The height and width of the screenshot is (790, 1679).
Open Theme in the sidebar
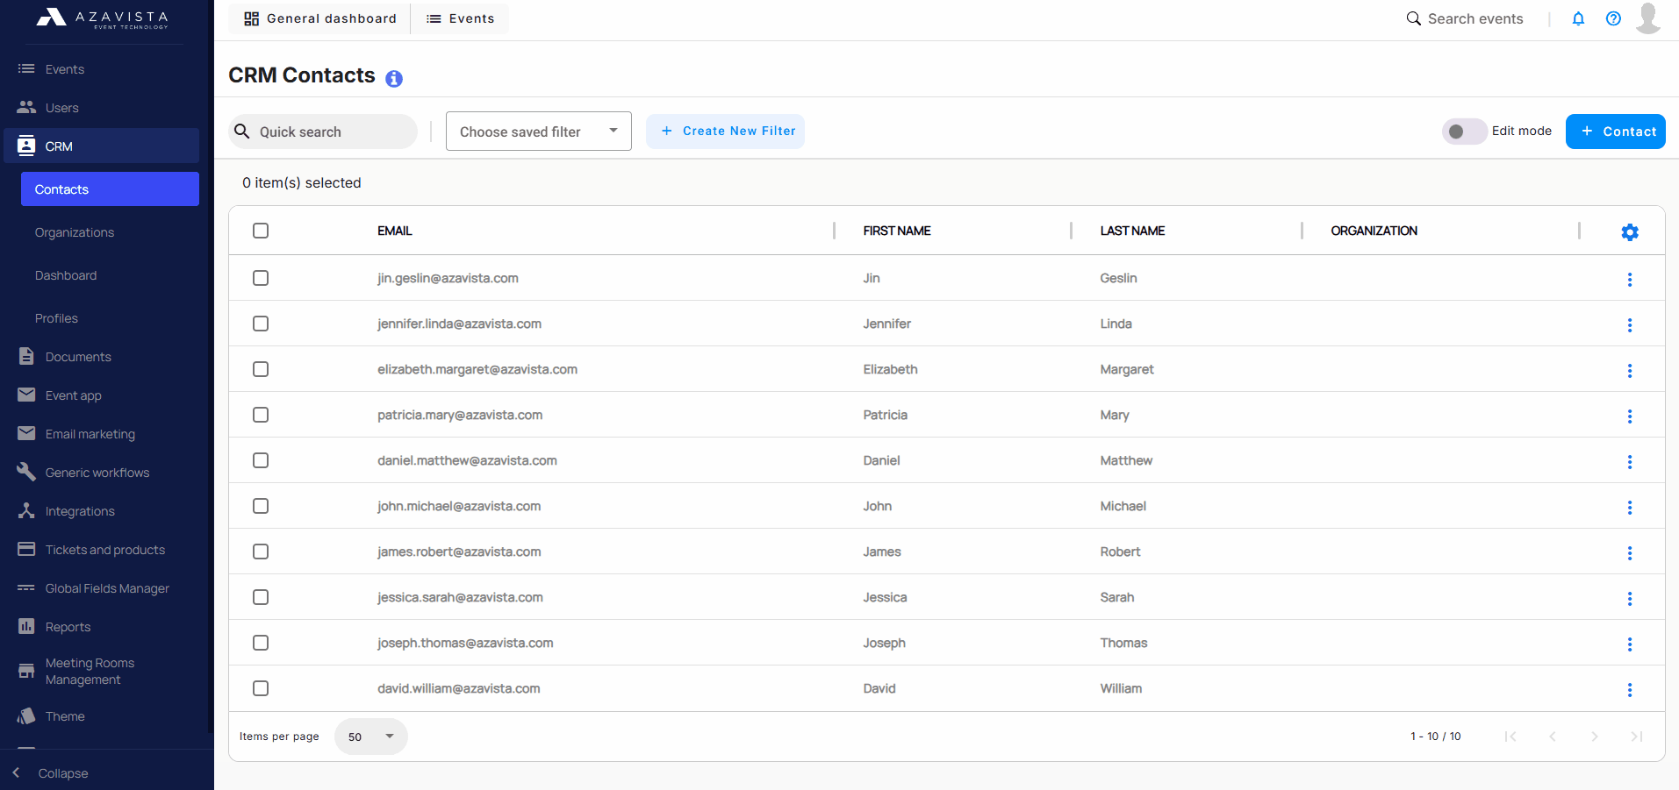101,716
